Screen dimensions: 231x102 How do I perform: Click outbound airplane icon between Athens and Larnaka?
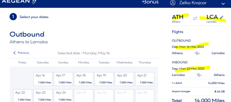point(197,53)
